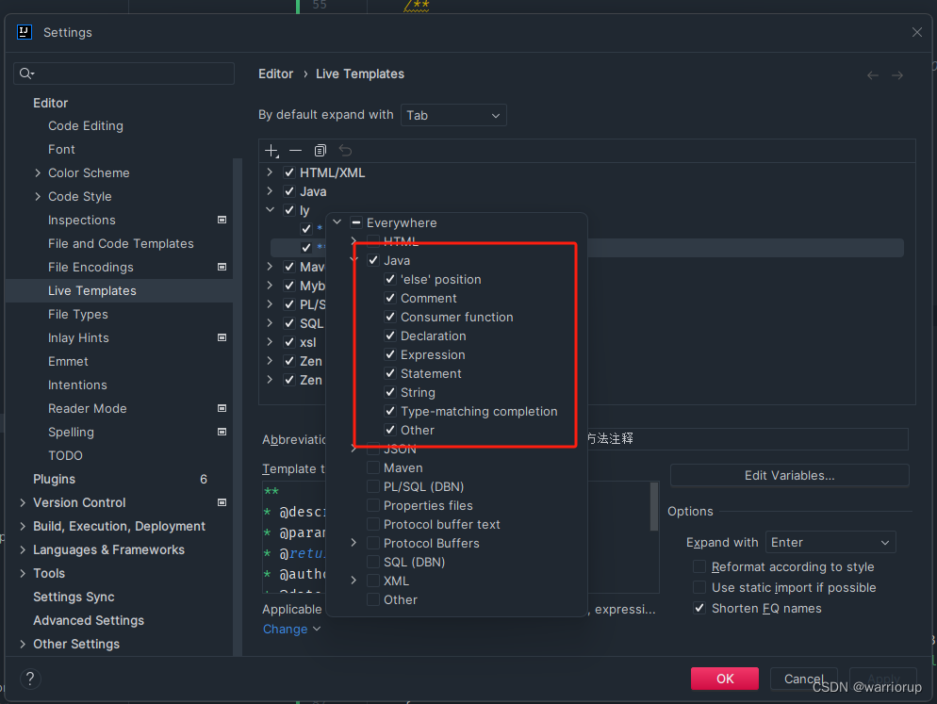Collapse the ly template group
Screen dimensions: 937x704
pos(270,210)
